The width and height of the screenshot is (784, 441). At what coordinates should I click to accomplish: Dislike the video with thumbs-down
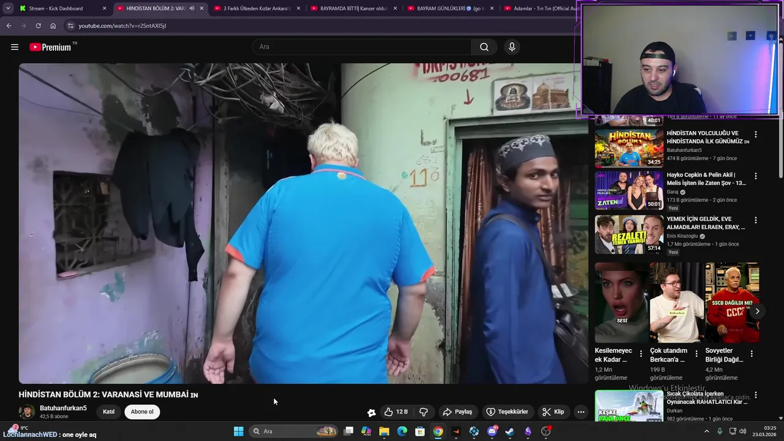click(x=423, y=412)
